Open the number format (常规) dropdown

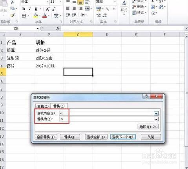[115, 2]
